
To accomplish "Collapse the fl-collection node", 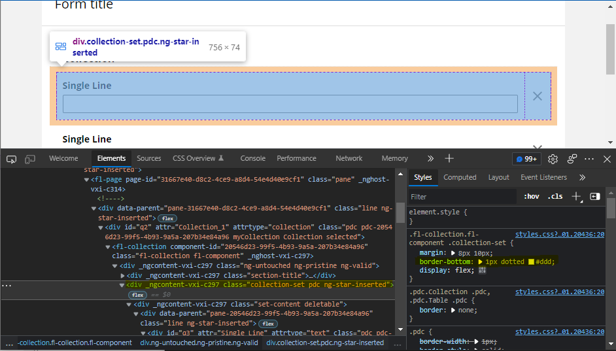I will pos(108,247).
